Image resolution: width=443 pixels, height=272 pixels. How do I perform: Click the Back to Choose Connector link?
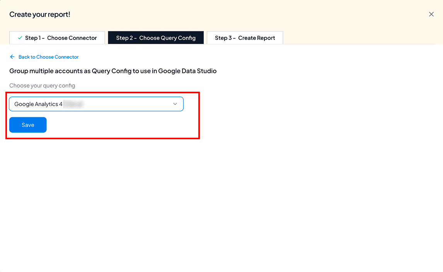(48, 57)
